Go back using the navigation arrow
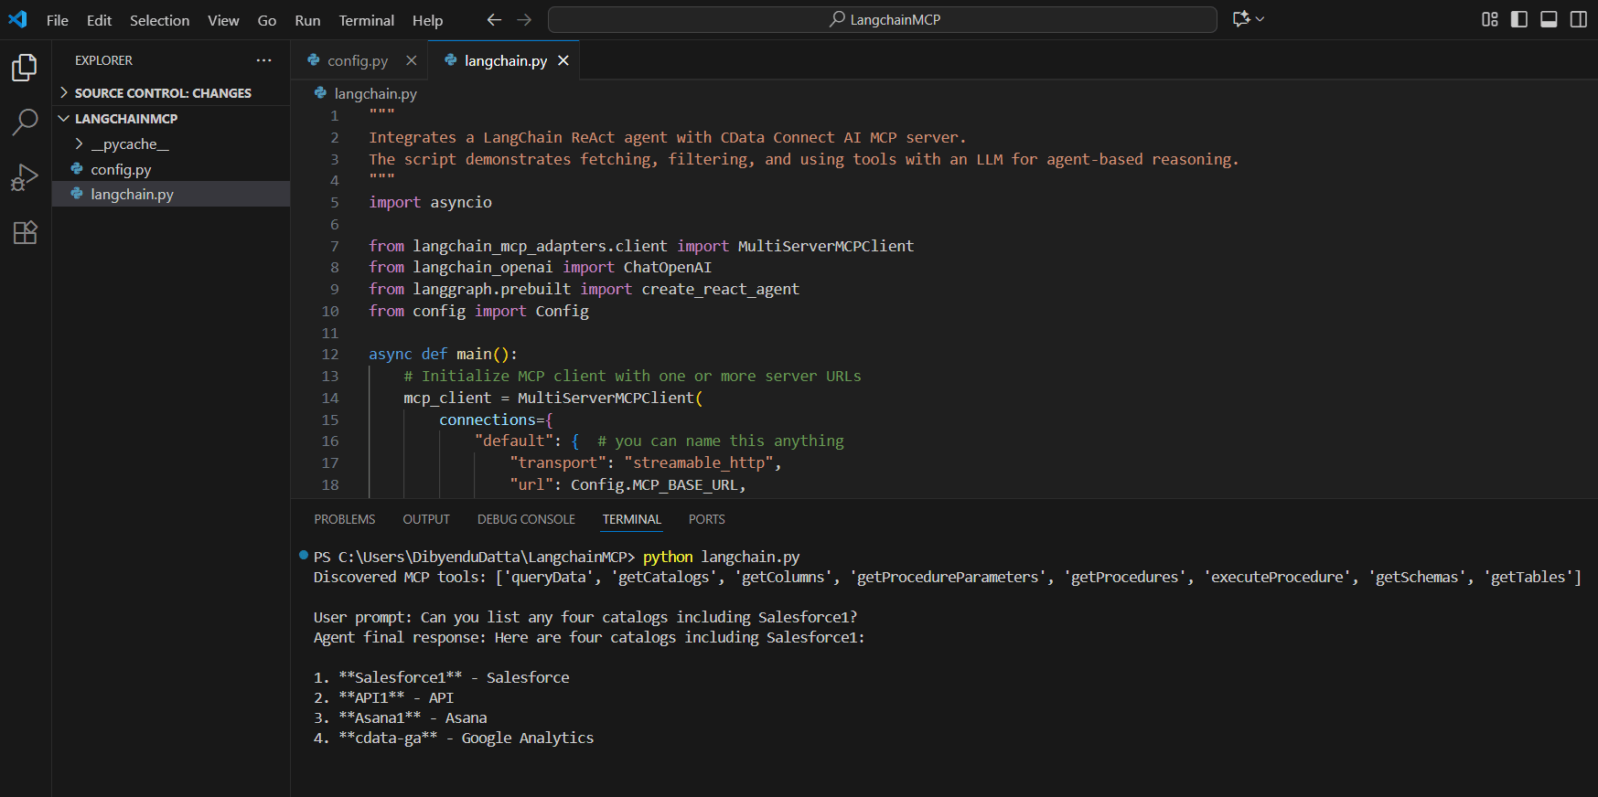This screenshot has height=797, width=1598. (x=494, y=19)
